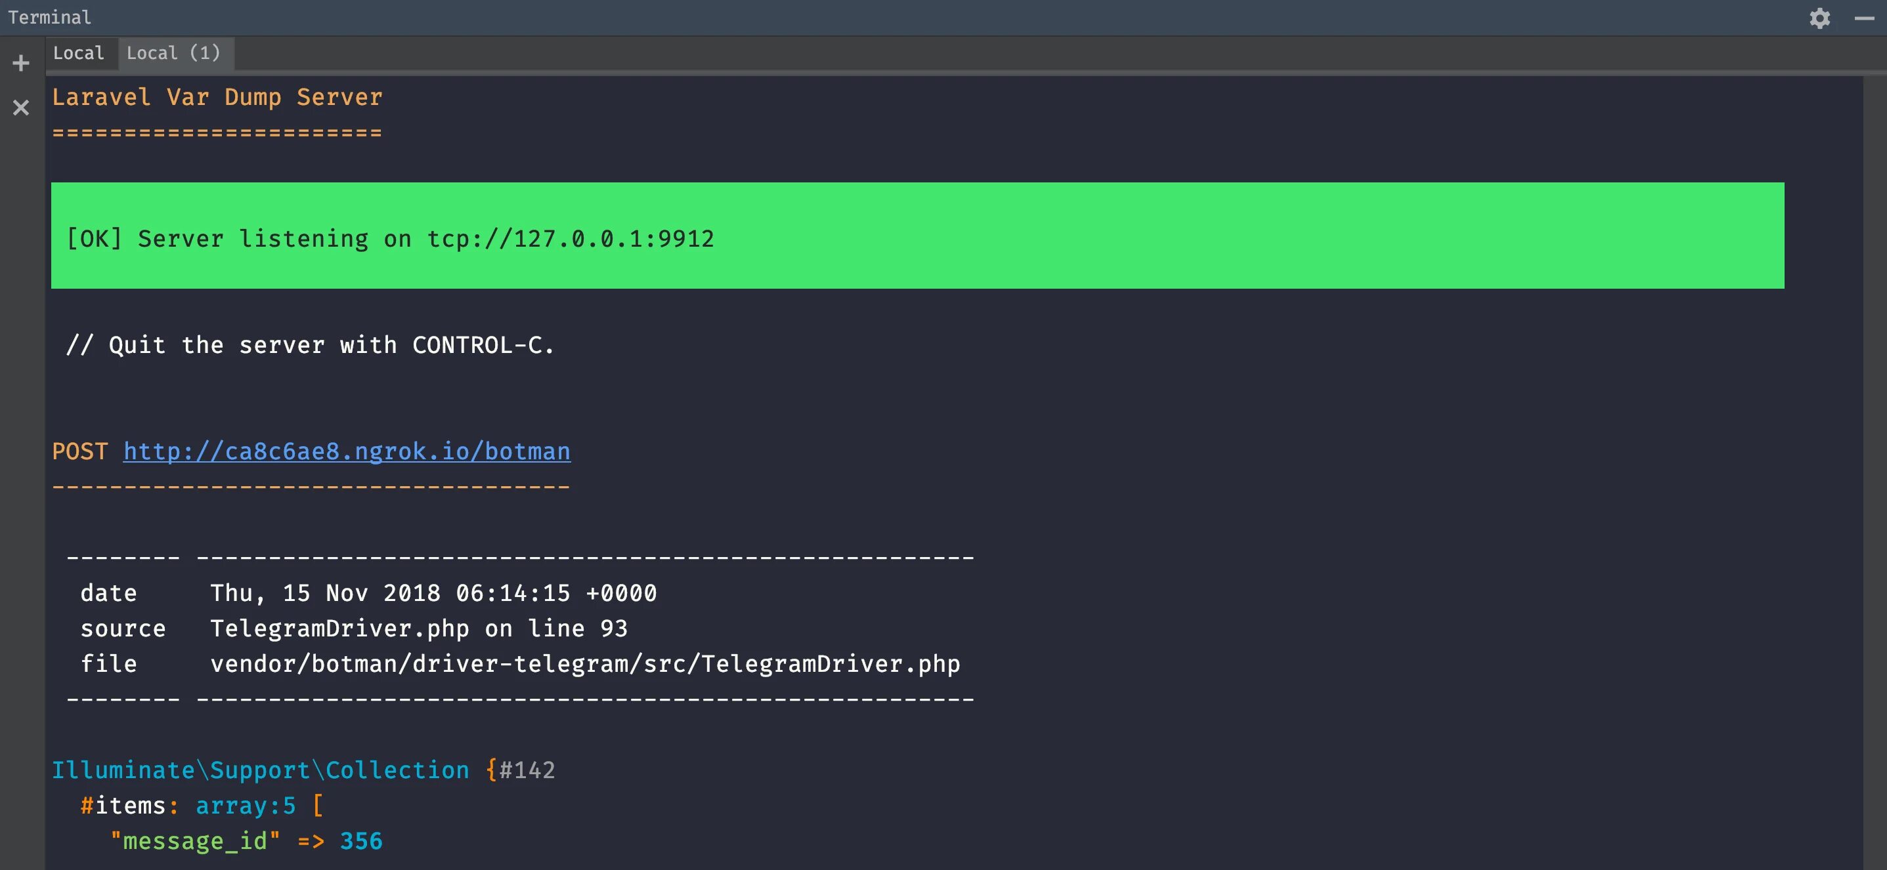Switch to the Local tab

pos(78,53)
